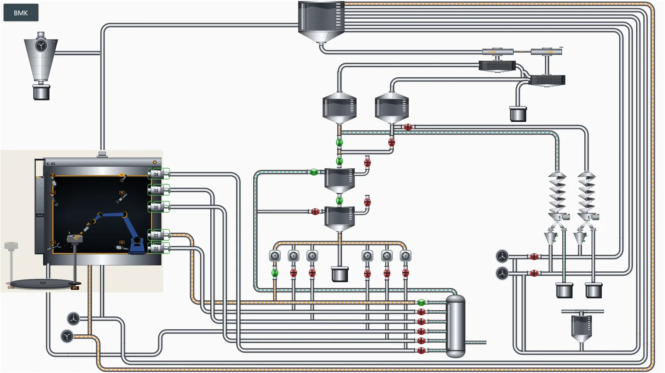Screen dimensions: 665x373
Task: Select the lower mixing tank
Action: coord(340,219)
